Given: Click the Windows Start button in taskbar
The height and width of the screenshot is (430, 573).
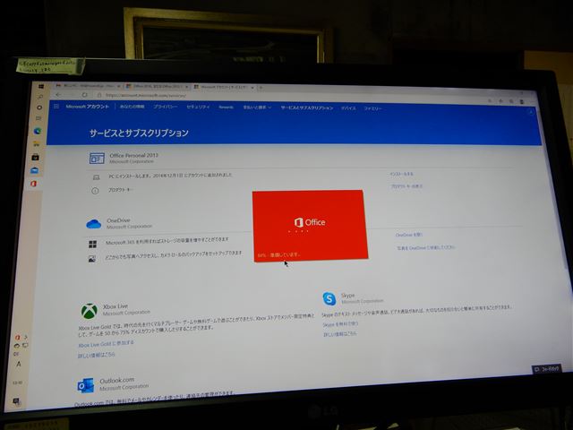Looking at the screenshot, I should tap(41, 87).
